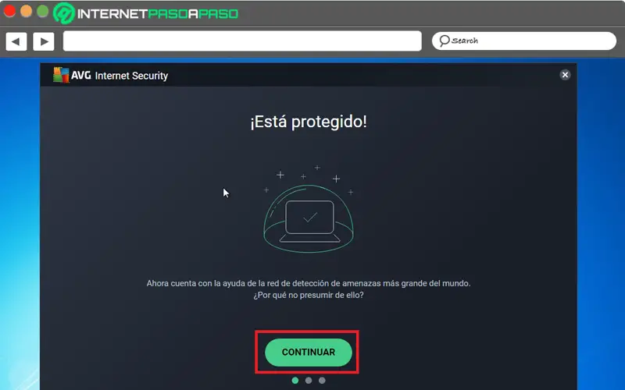This screenshot has height=390, width=625.
Task: Click the InternetPasoAPaso circular logo icon
Action: (64, 12)
